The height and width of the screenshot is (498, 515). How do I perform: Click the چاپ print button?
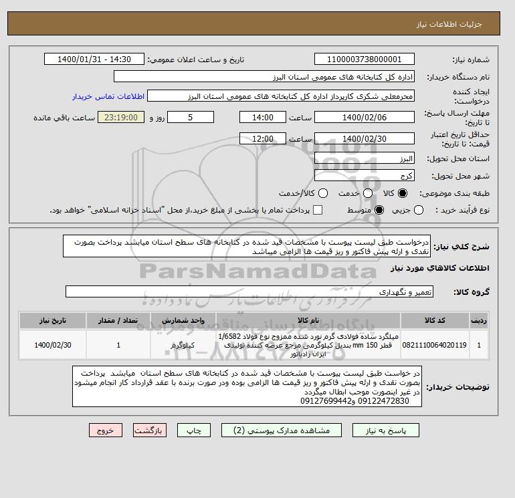click(x=194, y=430)
